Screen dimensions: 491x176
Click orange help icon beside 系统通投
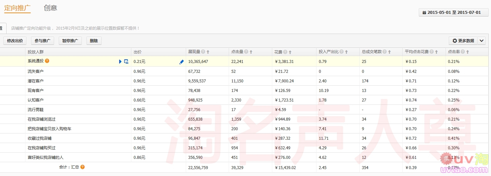(47, 61)
